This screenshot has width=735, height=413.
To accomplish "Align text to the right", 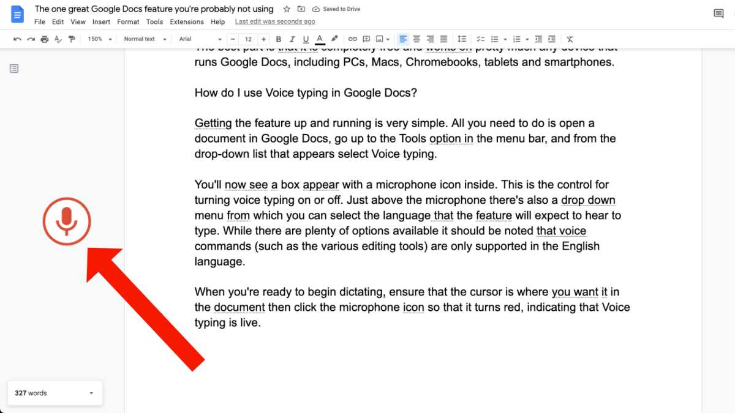I will coord(430,39).
